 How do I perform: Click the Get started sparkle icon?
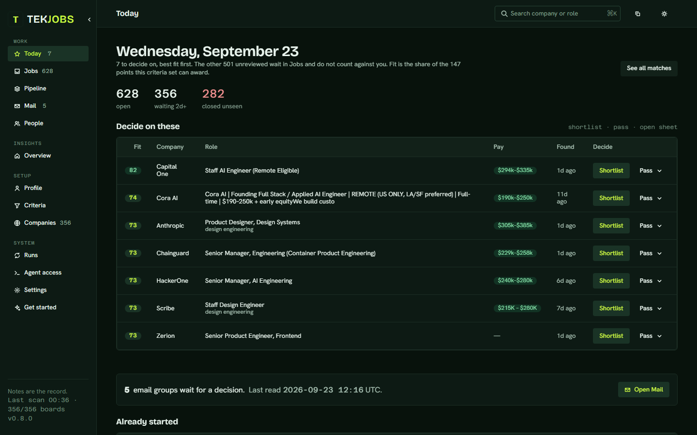point(17,307)
